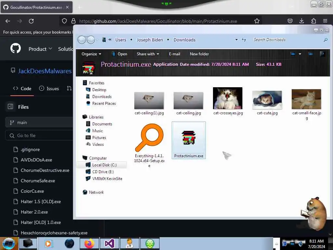Screen dimensions: 333x250
Task: Click the change view icon in Explorer
Action: [x=293, y=54]
